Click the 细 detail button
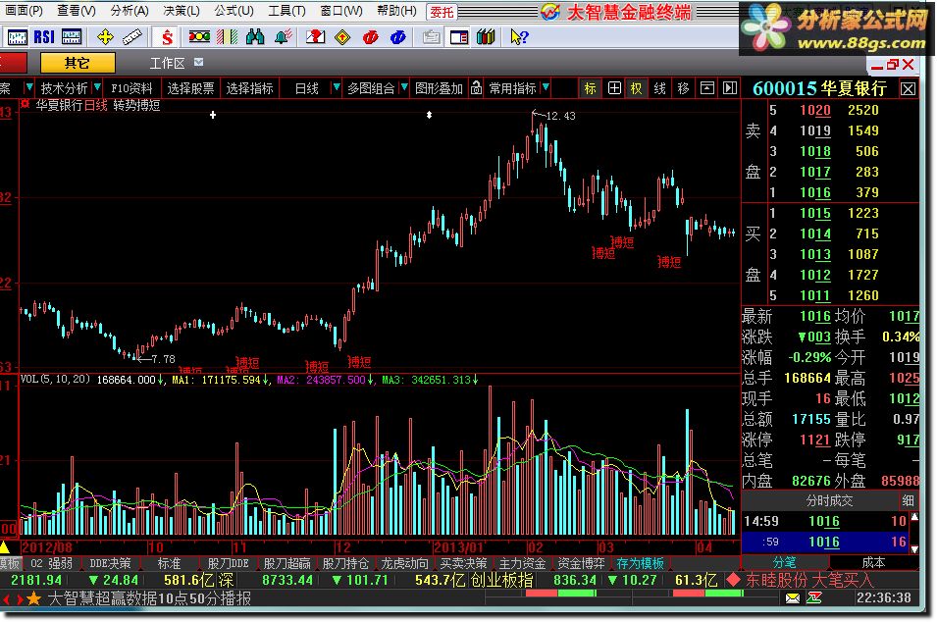This screenshot has height=622, width=937. click(908, 500)
